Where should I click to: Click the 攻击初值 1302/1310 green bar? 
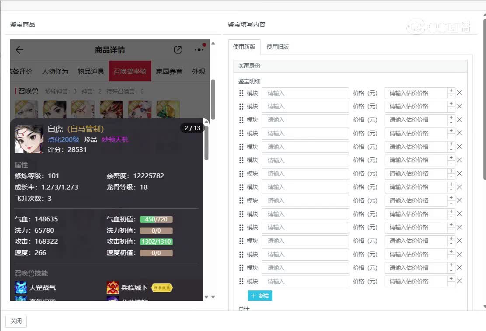click(x=156, y=241)
